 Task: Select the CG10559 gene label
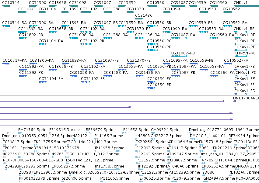197,3
